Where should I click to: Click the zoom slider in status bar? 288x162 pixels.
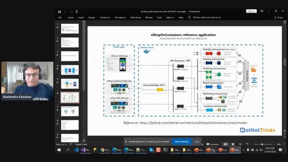click(264, 144)
